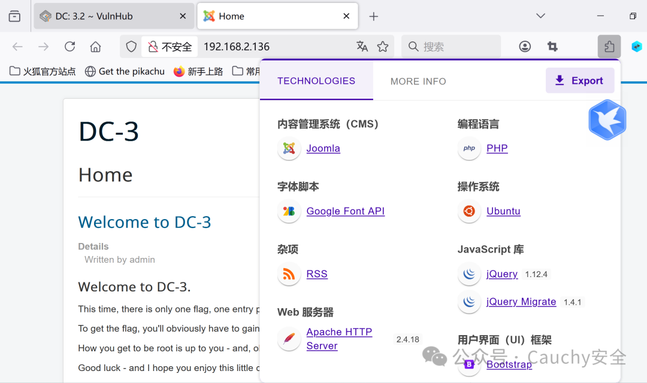Open the account profile icon
The image size is (647, 383).
click(525, 47)
